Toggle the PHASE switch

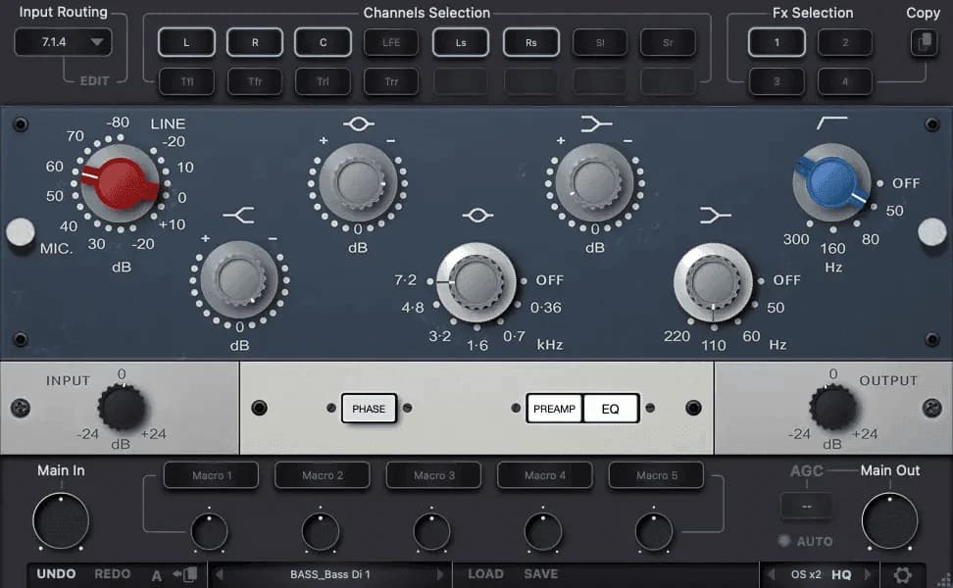tap(369, 409)
